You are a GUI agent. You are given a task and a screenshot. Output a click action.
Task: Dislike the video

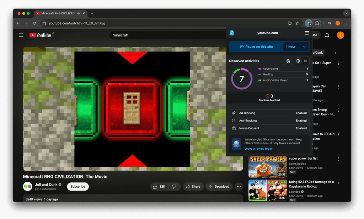[x=174, y=187]
